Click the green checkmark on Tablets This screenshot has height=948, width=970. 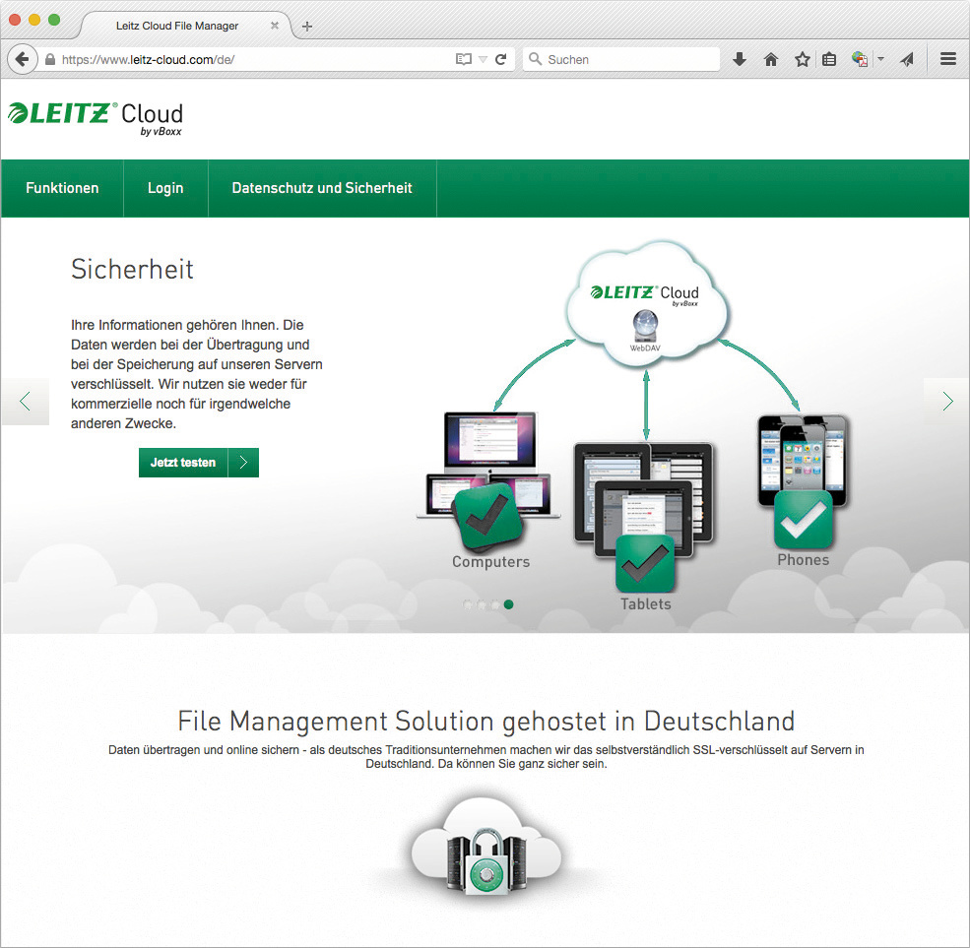click(645, 563)
